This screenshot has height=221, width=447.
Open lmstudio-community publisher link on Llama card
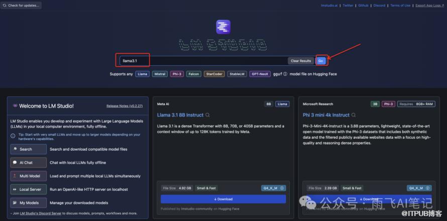(197, 209)
